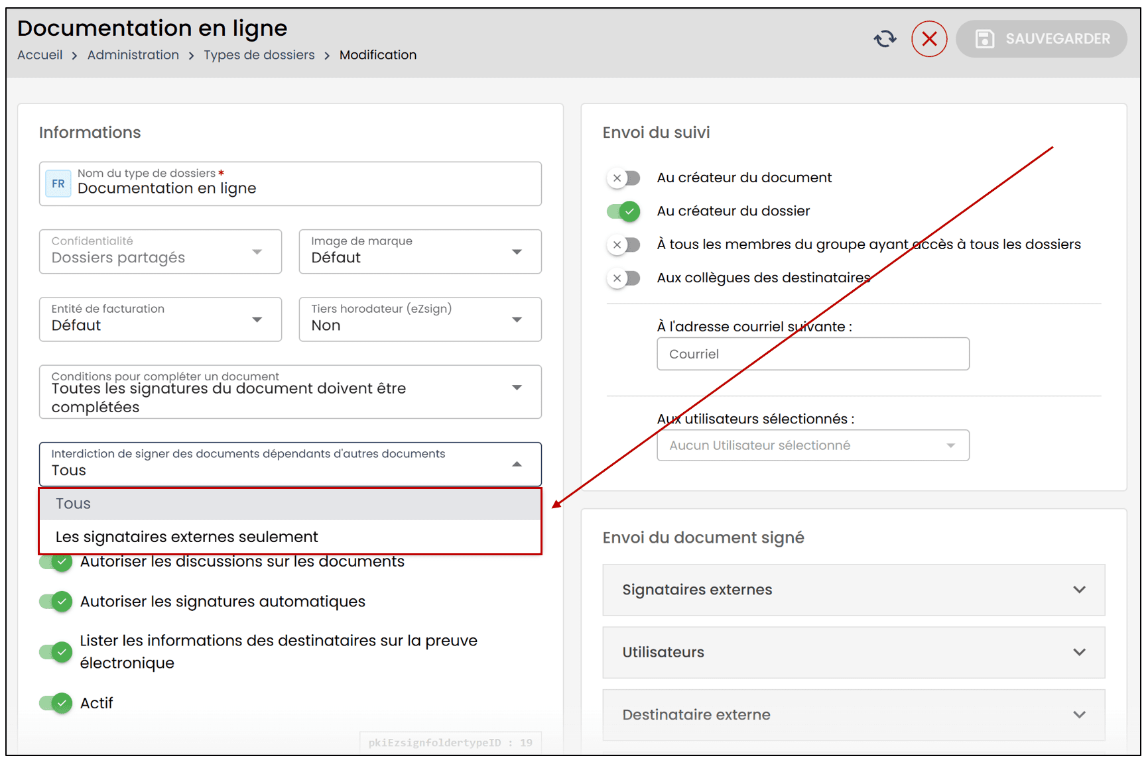1148x764 pixels.
Task: Choose the 'Tous' option in list
Action: coord(73,504)
